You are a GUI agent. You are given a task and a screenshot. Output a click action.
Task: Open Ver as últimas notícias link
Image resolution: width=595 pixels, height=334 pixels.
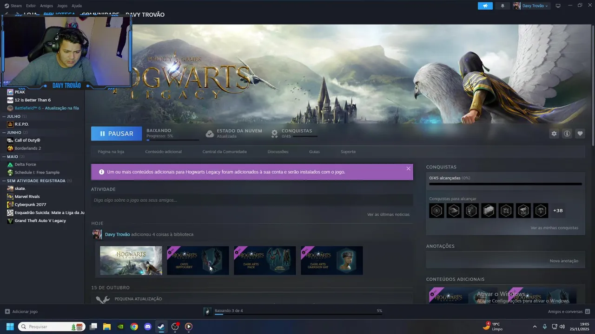pos(388,214)
